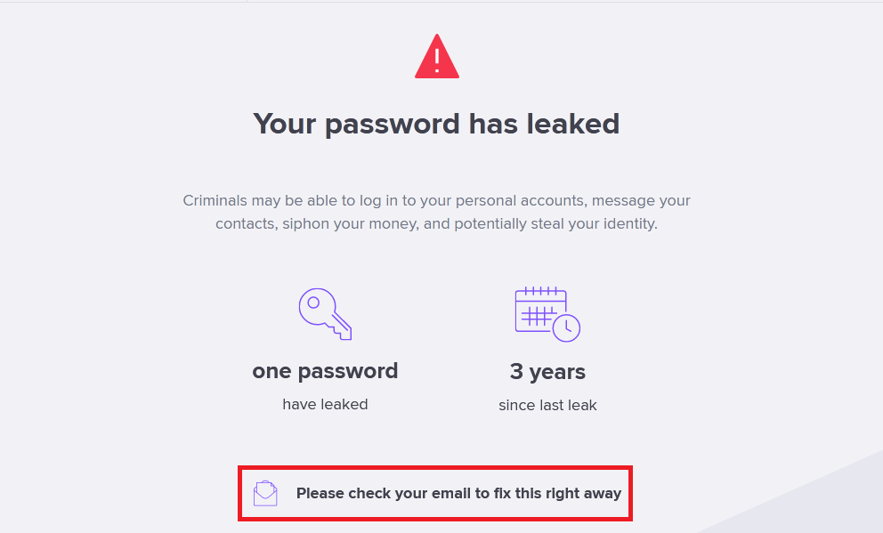Select the "Your password has leaked" heading
Screen dimensions: 883x533
point(436,123)
